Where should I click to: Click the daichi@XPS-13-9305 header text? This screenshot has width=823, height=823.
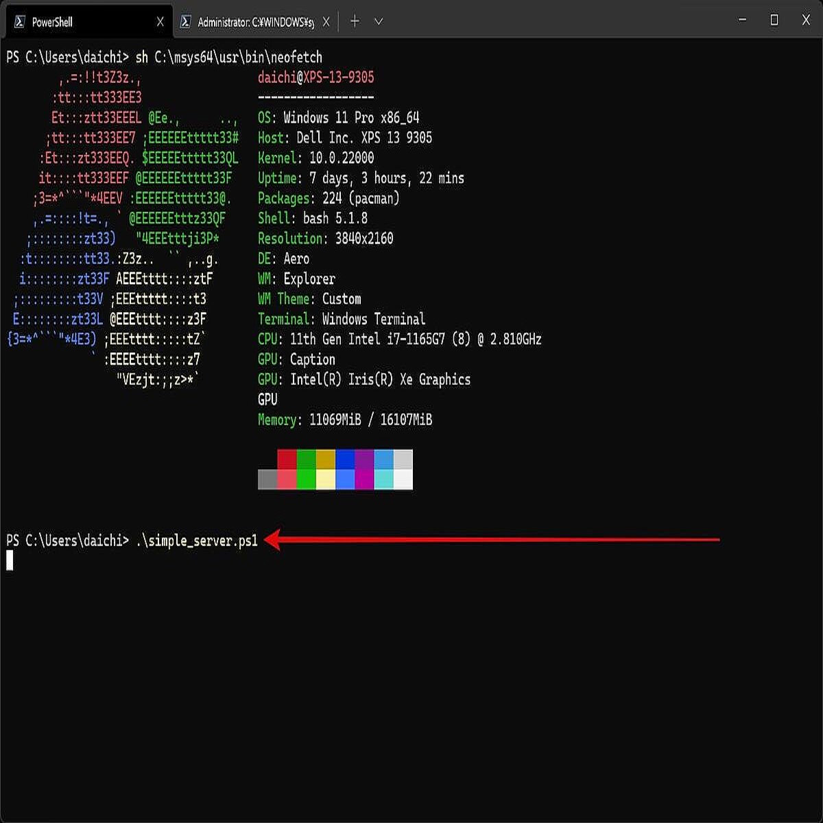(x=315, y=77)
